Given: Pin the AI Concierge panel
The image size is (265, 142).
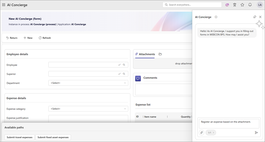Looking at the screenshot, I should point(254,17).
